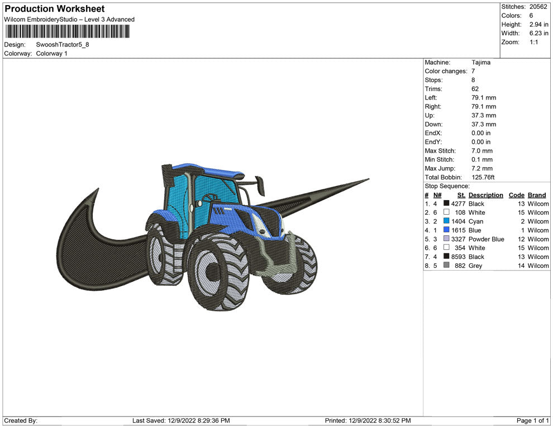Click the Max Stitch value '7.0 mm'

pyautogui.click(x=482, y=150)
